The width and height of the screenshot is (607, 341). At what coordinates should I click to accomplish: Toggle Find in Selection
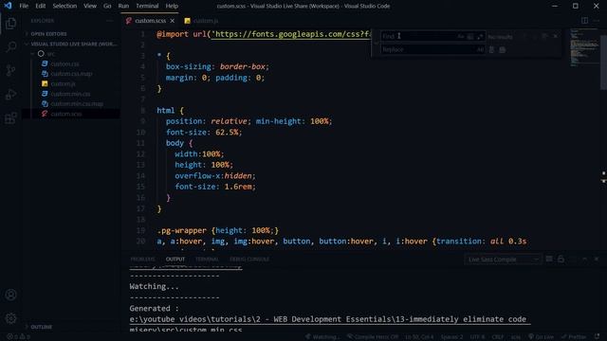[x=544, y=36]
